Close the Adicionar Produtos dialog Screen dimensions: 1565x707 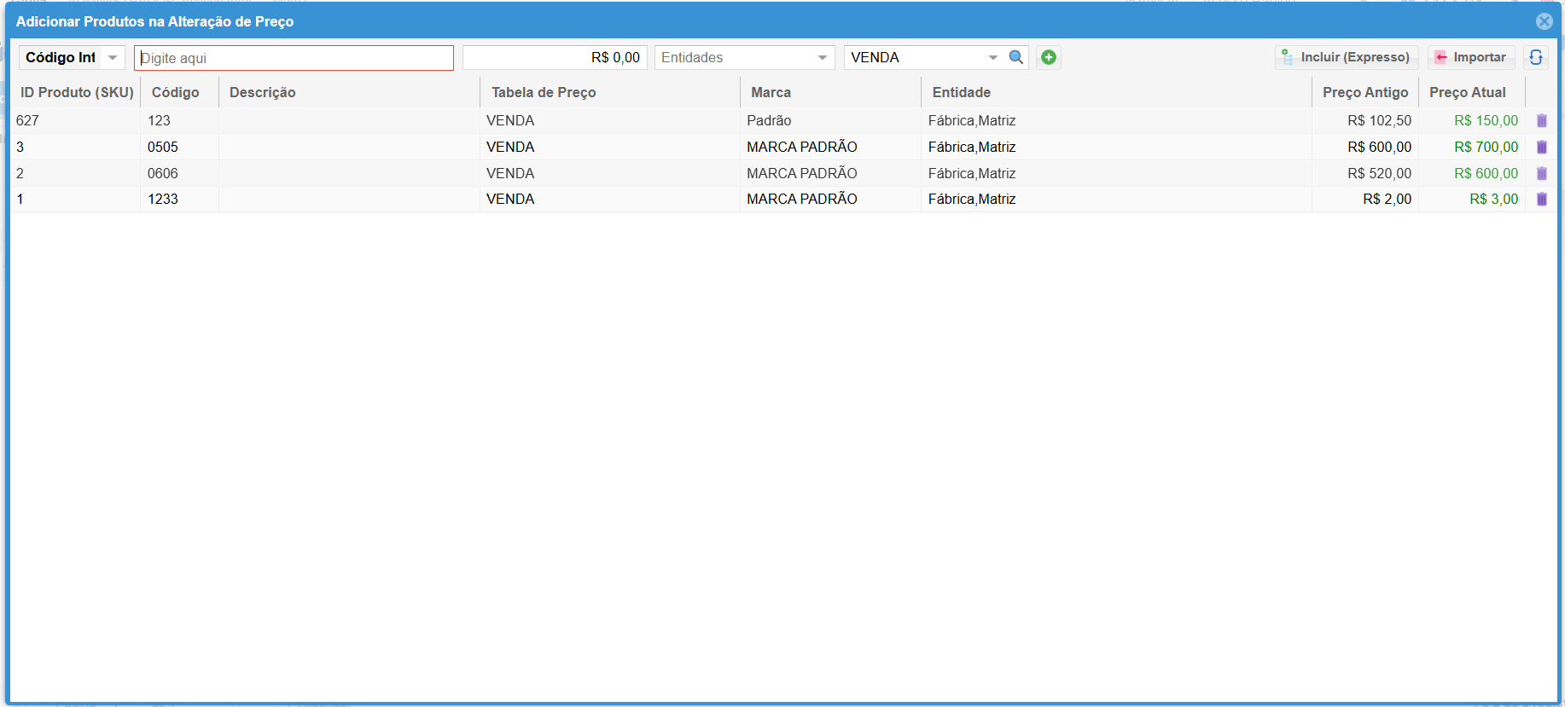[1544, 21]
